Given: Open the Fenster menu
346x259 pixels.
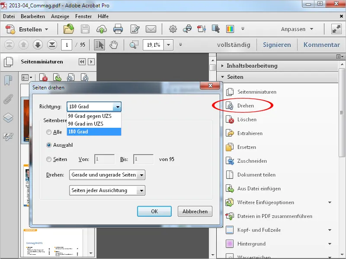Looking at the screenshot, I should click(83, 16).
